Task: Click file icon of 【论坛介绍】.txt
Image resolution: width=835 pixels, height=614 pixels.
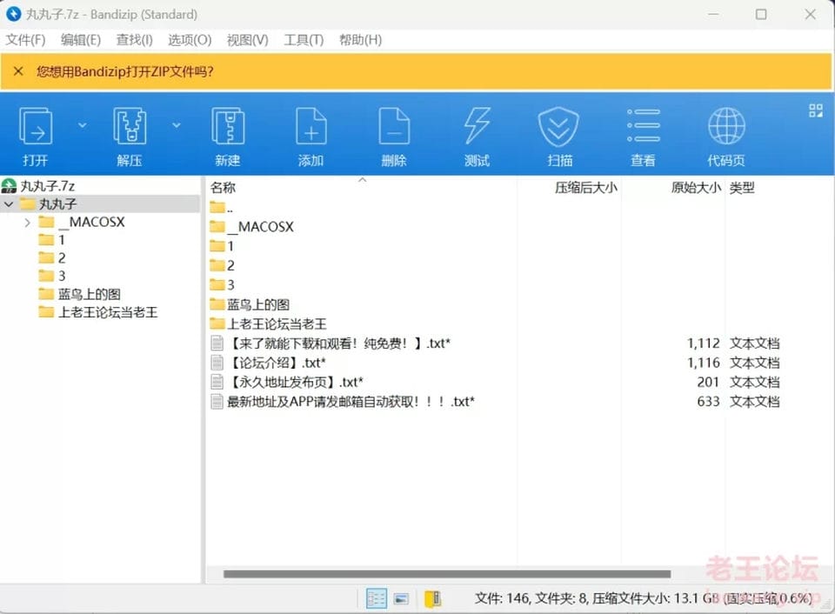Action: click(x=217, y=363)
